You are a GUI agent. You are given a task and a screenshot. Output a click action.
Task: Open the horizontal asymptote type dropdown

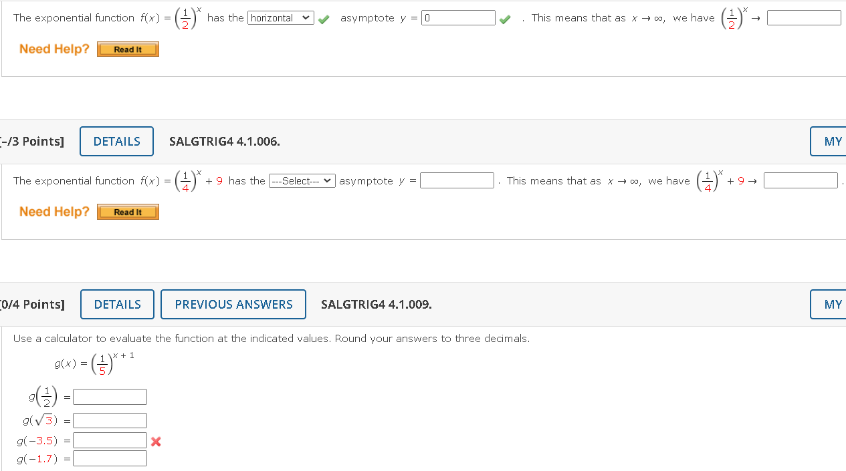click(281, 18)
